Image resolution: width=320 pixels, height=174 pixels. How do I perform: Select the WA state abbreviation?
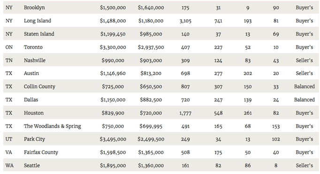9,166
